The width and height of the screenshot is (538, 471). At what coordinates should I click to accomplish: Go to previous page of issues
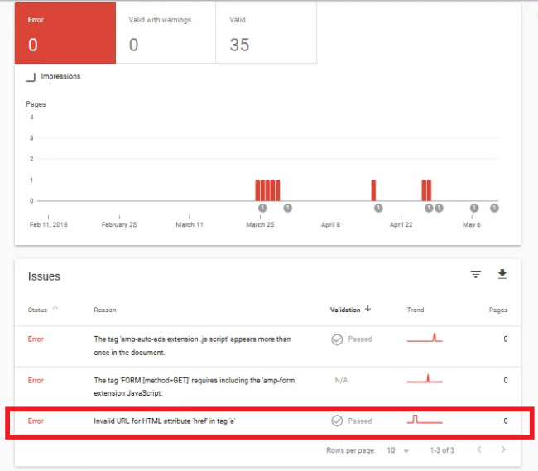[x=479, y=449]
